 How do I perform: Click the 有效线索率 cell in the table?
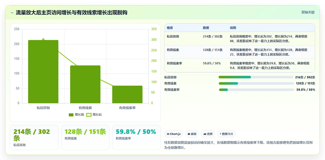click(x=174, y=63)
